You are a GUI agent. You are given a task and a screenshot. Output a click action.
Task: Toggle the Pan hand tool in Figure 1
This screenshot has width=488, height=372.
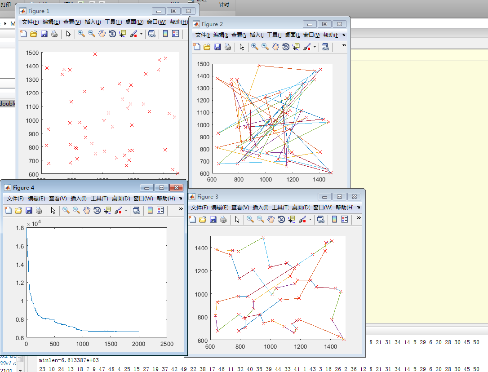point(102,34)
